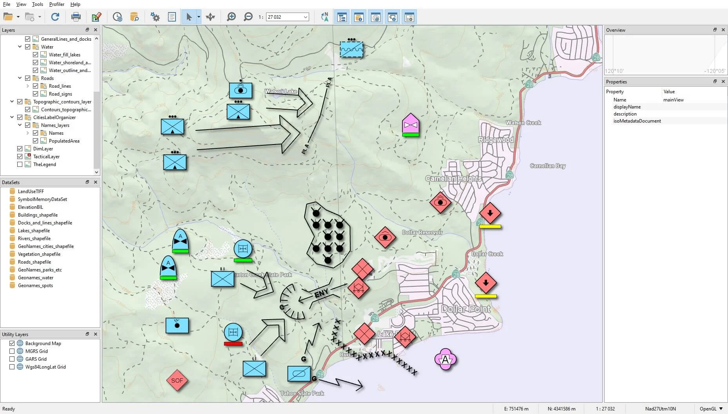Screen dimensions: 728x414
Task: Open the Profiler menu
Action: click(x=56, y=4)
